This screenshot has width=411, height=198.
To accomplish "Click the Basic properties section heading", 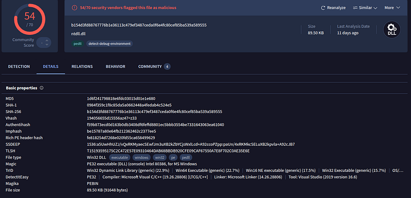I will pyautogui.click(x=22, y=88).
